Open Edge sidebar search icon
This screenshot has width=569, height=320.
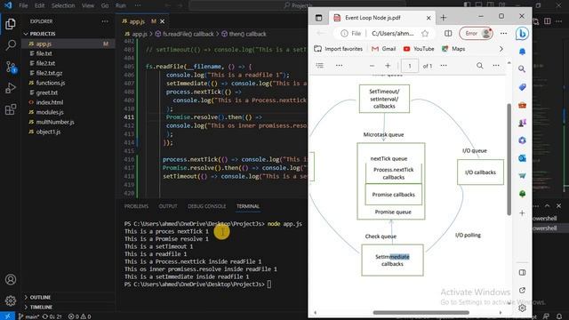[x=522, y=69]
